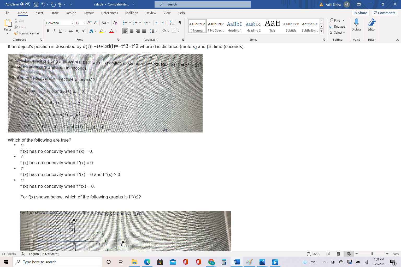
Task: Select the first answer radio button
Action: click(22, 145)
